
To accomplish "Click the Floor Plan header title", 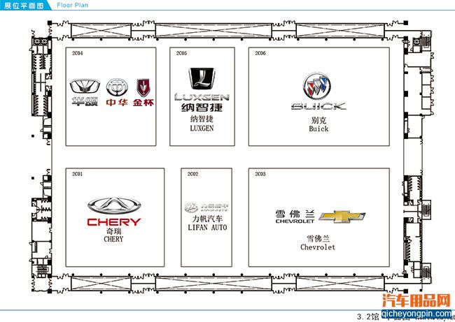I will (x=73, y=5).
